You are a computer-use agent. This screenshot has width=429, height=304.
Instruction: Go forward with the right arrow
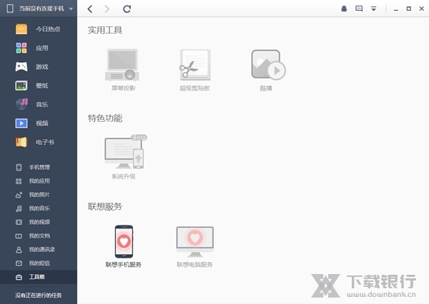tap(107, 9)
